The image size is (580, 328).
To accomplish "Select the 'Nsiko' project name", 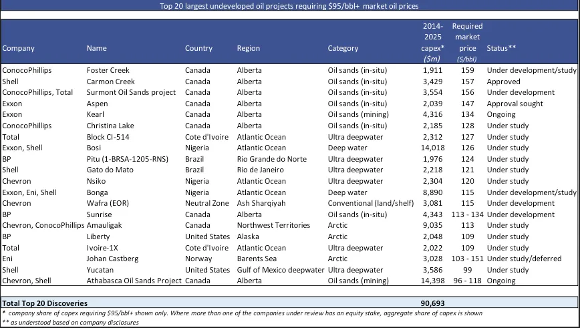I will (96, 181).
